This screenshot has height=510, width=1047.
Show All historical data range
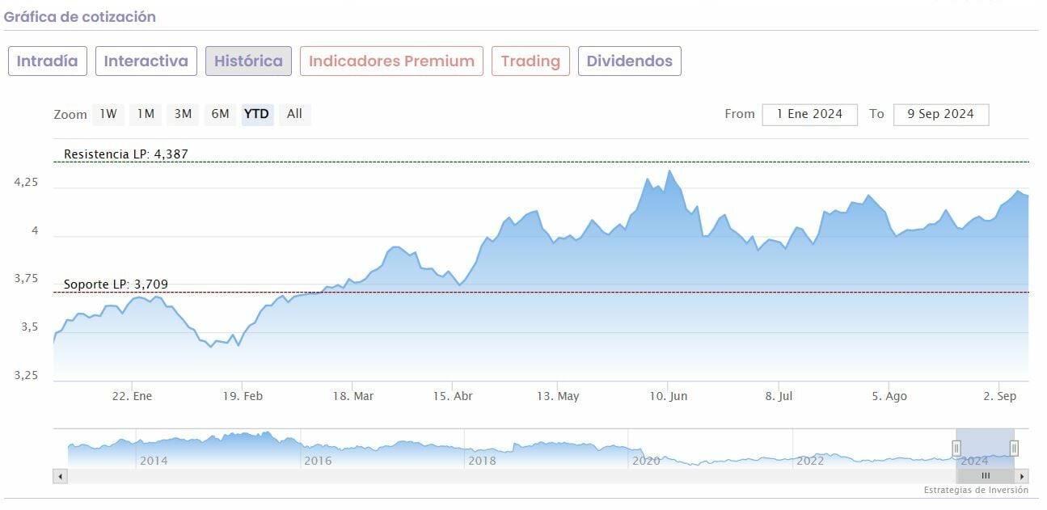coord(294,114)
